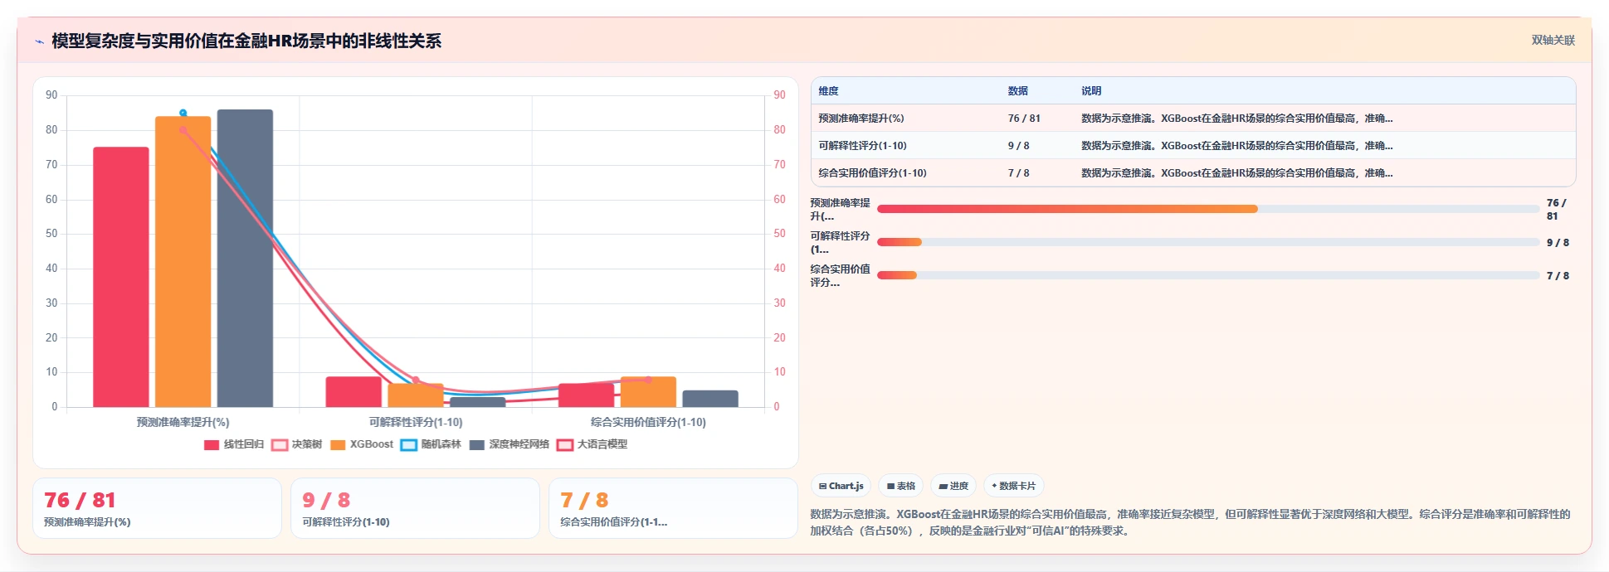
Task: Click the red bar in 预测准确率提升 group
Action: point(121,277)
